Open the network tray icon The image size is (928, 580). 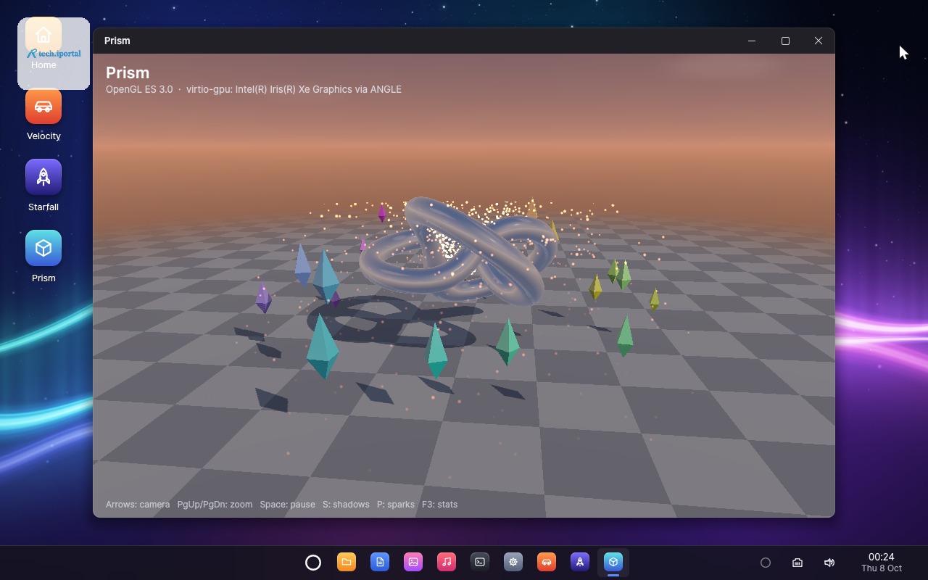pos(797,563)
